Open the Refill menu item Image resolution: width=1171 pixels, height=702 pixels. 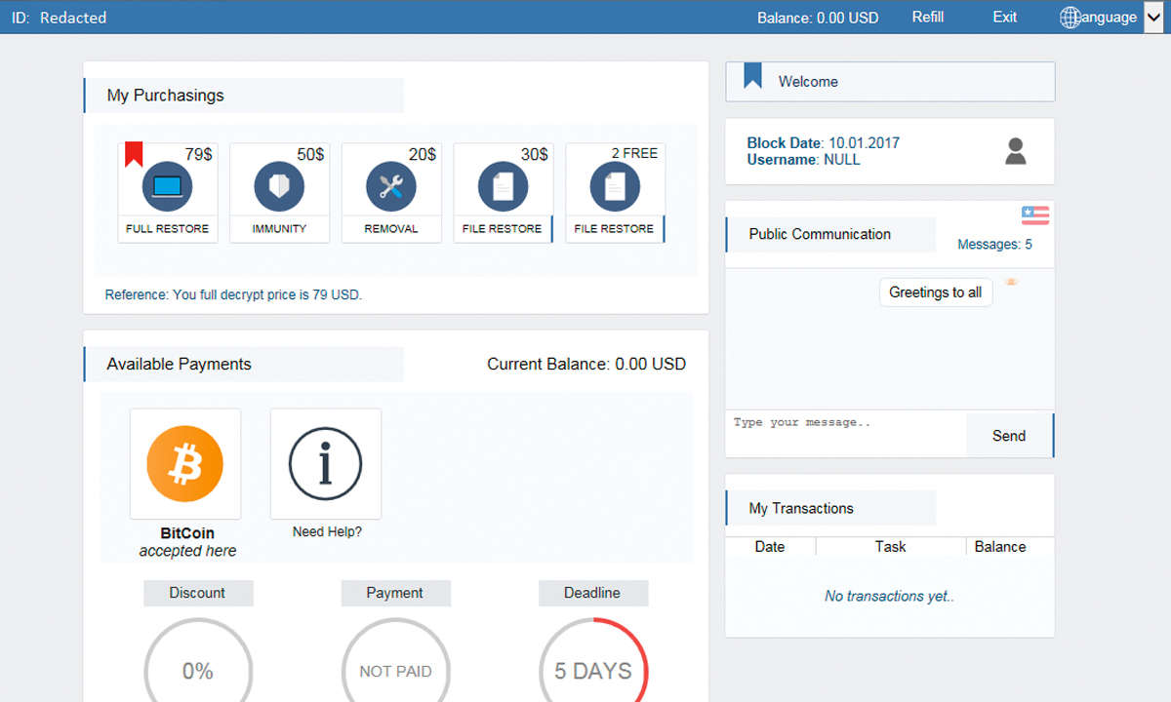pyautogui.click(x=927, y=18)
